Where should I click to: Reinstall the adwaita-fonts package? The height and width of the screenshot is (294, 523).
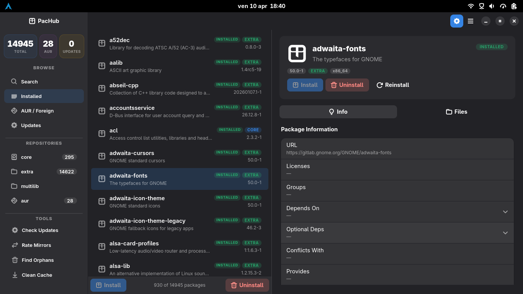click(x=393, y=85)
